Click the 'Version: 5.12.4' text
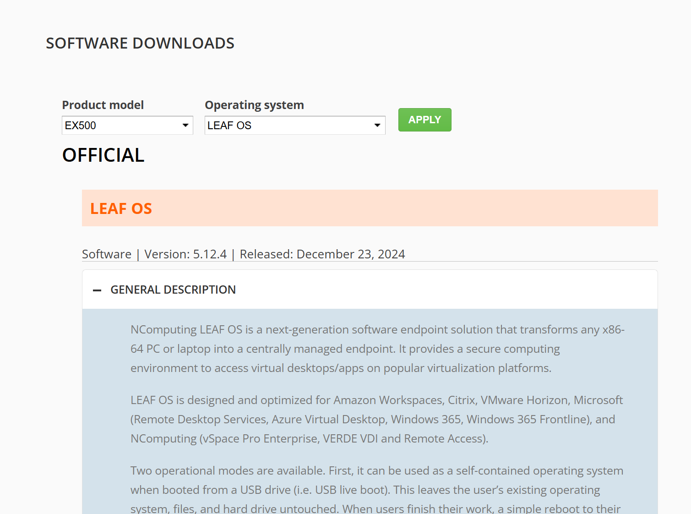 (x=185, y=254)
